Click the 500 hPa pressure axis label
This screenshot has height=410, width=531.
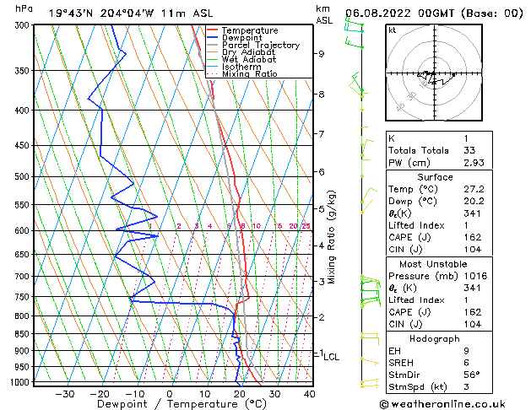[24, 176]
